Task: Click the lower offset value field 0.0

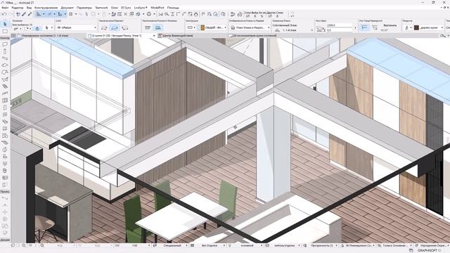Action: (x=339, y=30)
